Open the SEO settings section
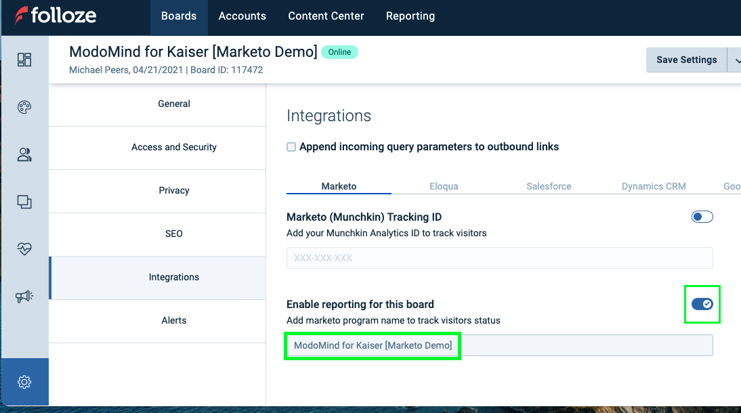 tap(157, 234)
